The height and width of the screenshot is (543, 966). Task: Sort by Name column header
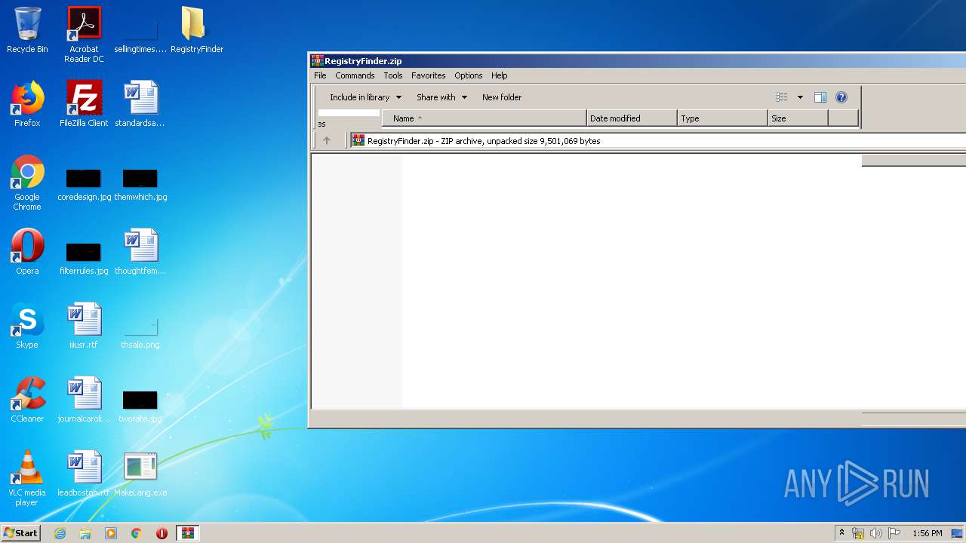pyautogui.click(x=485, y=118)
